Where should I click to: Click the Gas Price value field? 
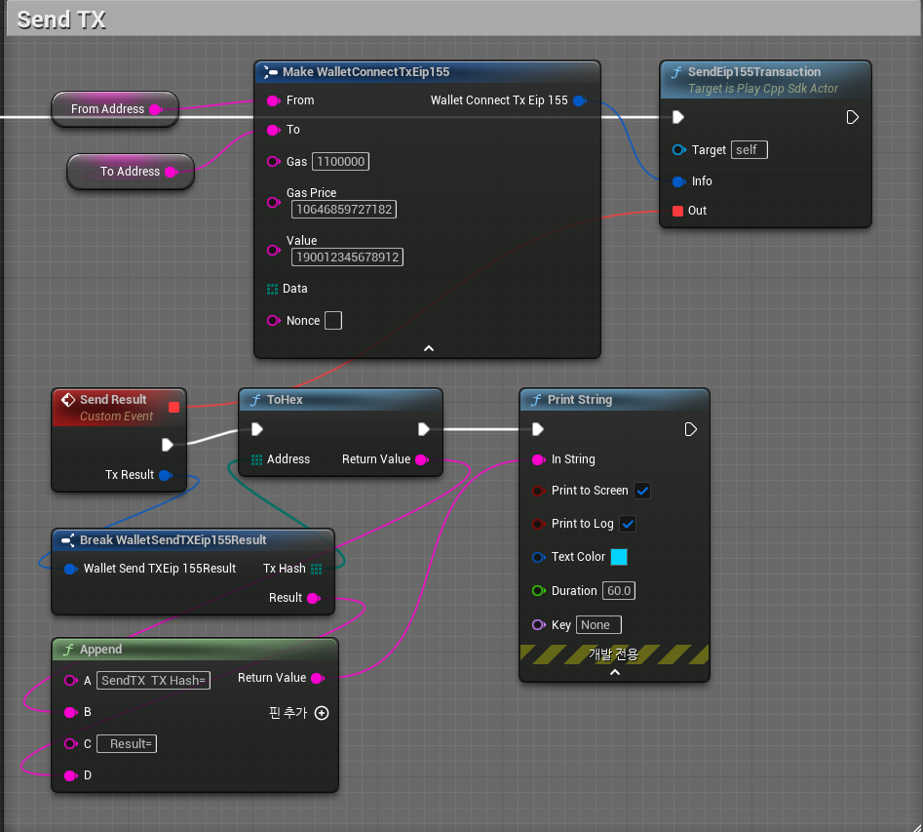point(343,210)
